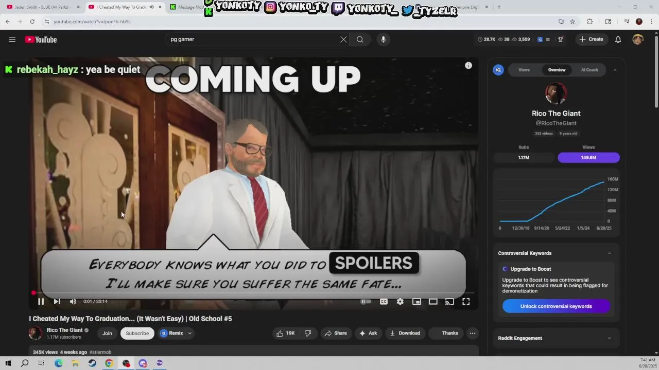The height and width of the screenshot is (370, 659).
Task: Switch to Jaden Smith BLUE browser tab
Action: point(43,7)
